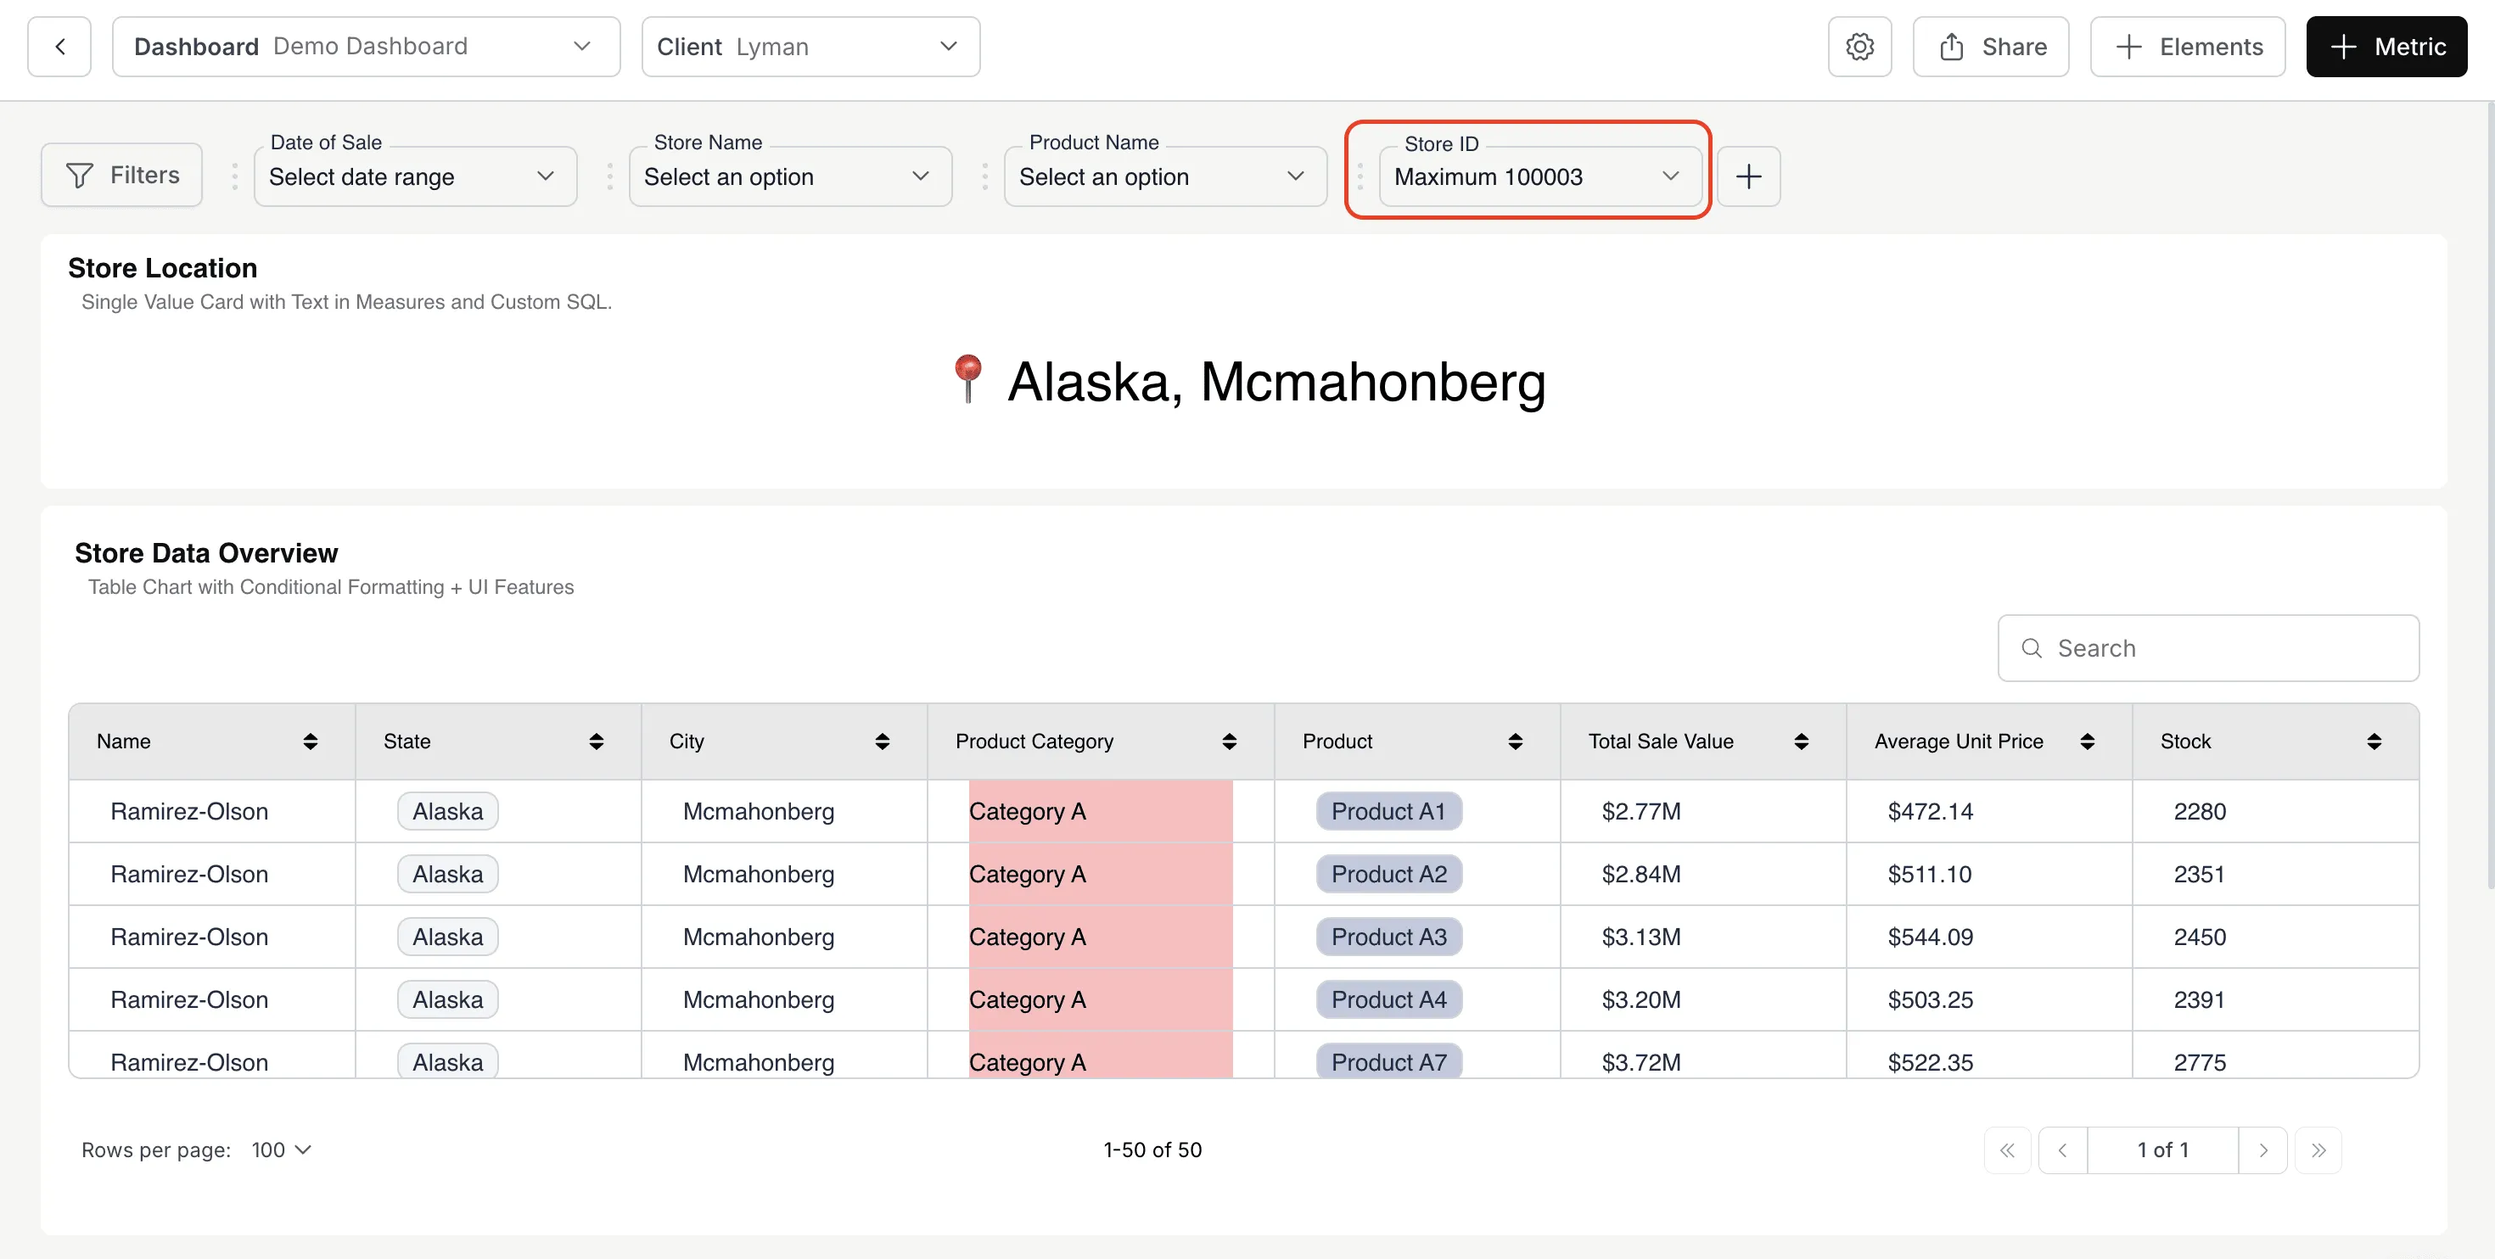Click the stock value 2450
The width and height of the screenshot is (2495, 1259).
2200,937
